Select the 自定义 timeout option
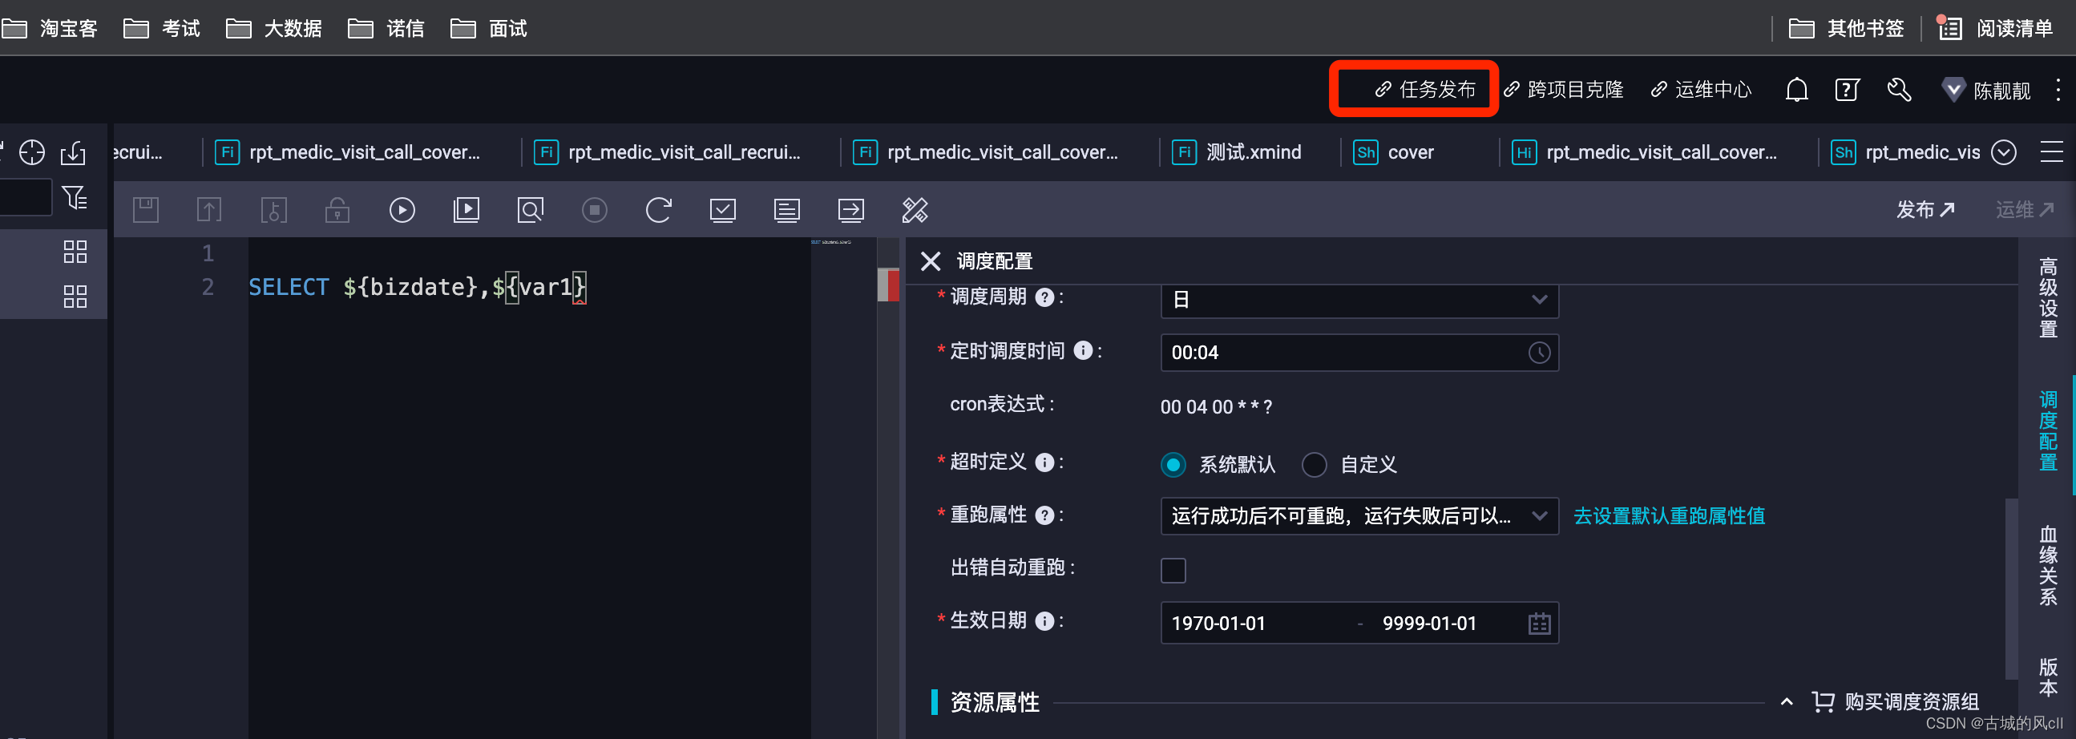The image size is (2076, 739). [1315, 465]
